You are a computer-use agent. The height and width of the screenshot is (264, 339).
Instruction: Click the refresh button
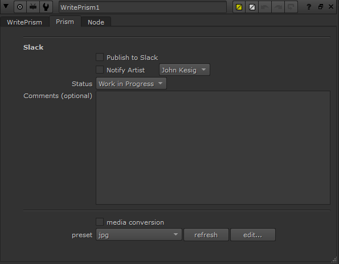(x=206, y=235)
